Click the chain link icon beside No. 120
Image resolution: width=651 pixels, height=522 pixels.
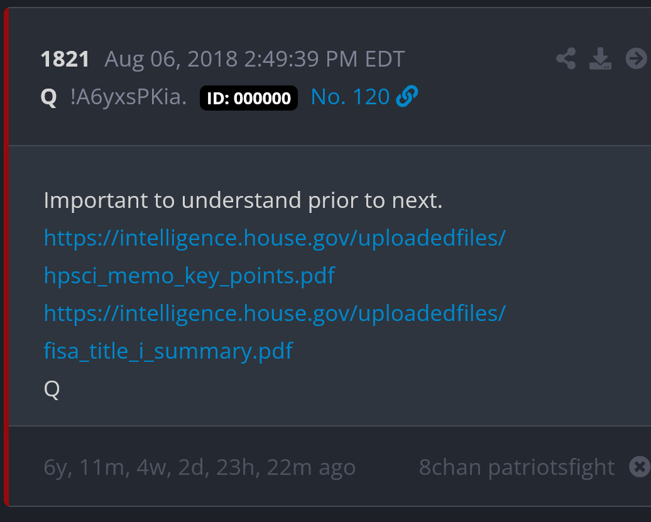click(x=407, y=97)
